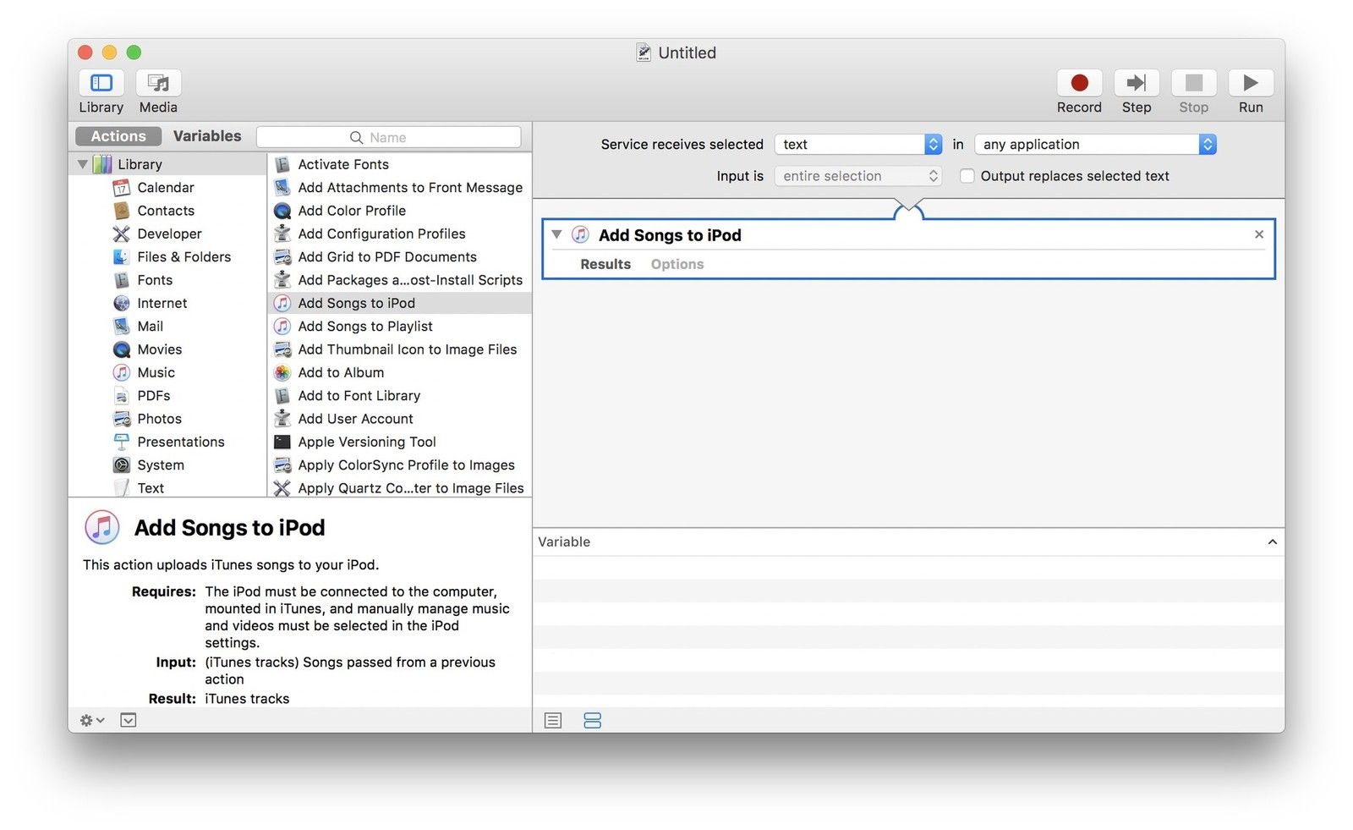Show the workflow variables view icon
Image resolution: width=1353 pixels, height=830 pixels.
(x=592, y=720)
